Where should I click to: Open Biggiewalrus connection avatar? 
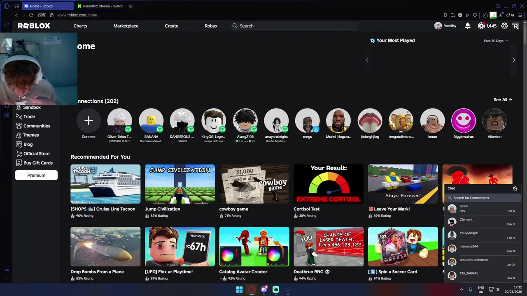point(464,120)
